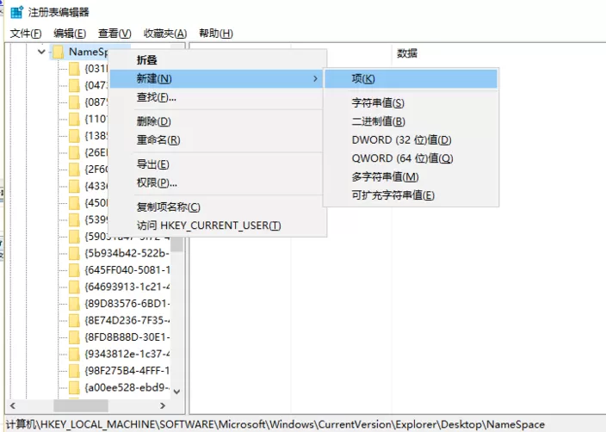
Task: Open the 编辑(E) menu
Action: coord(70,34)
